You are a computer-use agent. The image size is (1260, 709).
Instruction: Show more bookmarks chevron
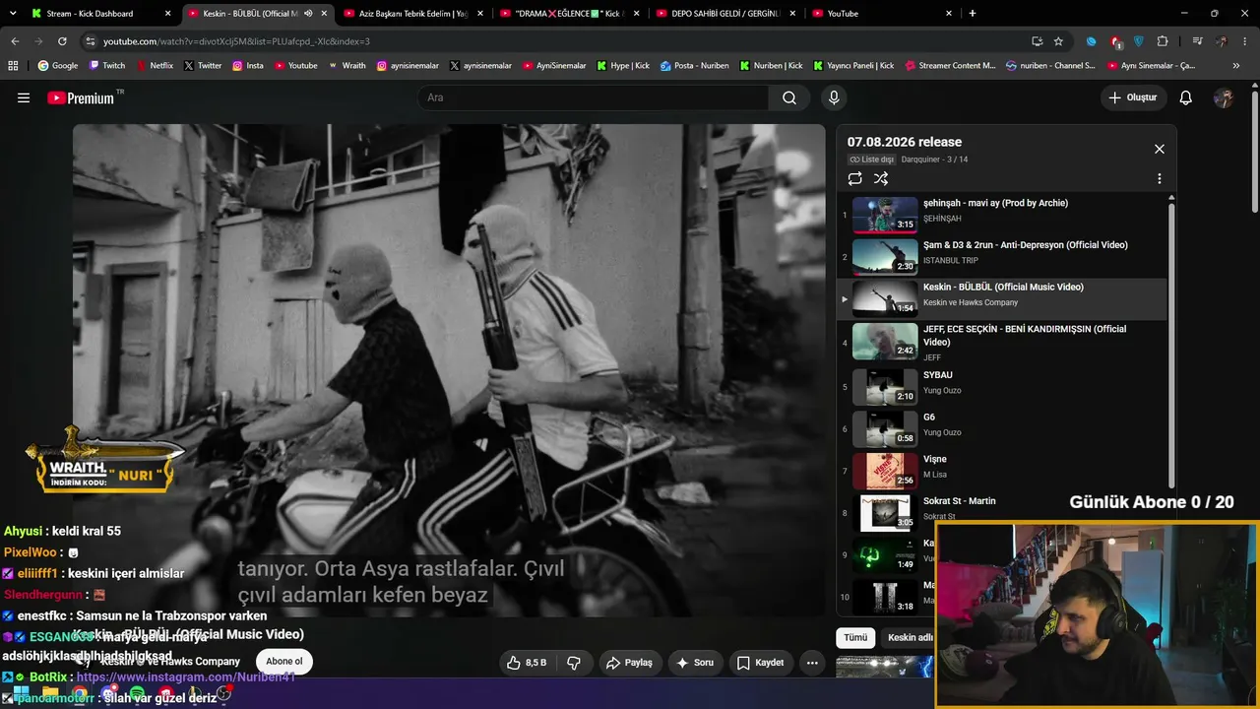click(1236, 66)
